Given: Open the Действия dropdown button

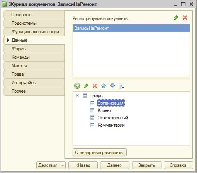Looking at the screenshot, I should (x=51, y=165).
